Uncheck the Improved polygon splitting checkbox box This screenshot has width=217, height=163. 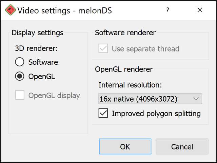tap(103, 113)
